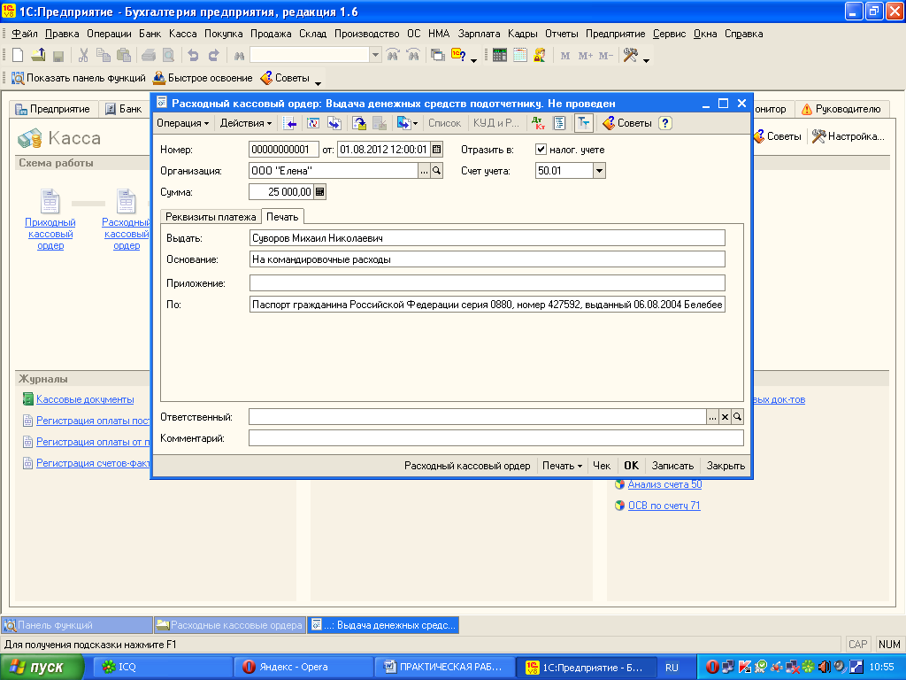The width and height of the screenshot is (906, 680).
Task: Open the Файл menu
Action: coord(24,34)
